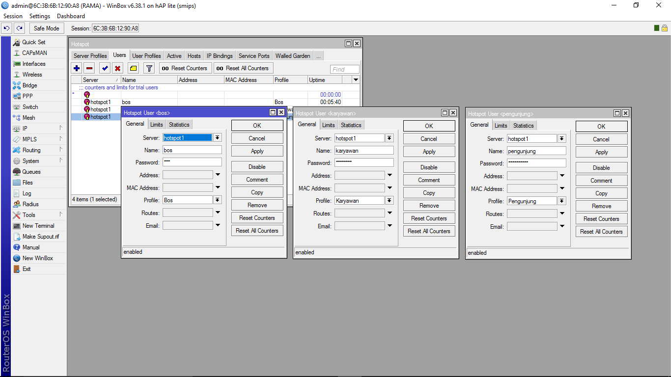Remove selected user with red minus icon
The width and height of the screenshot is (671, 377).
[x=89, y=68]
